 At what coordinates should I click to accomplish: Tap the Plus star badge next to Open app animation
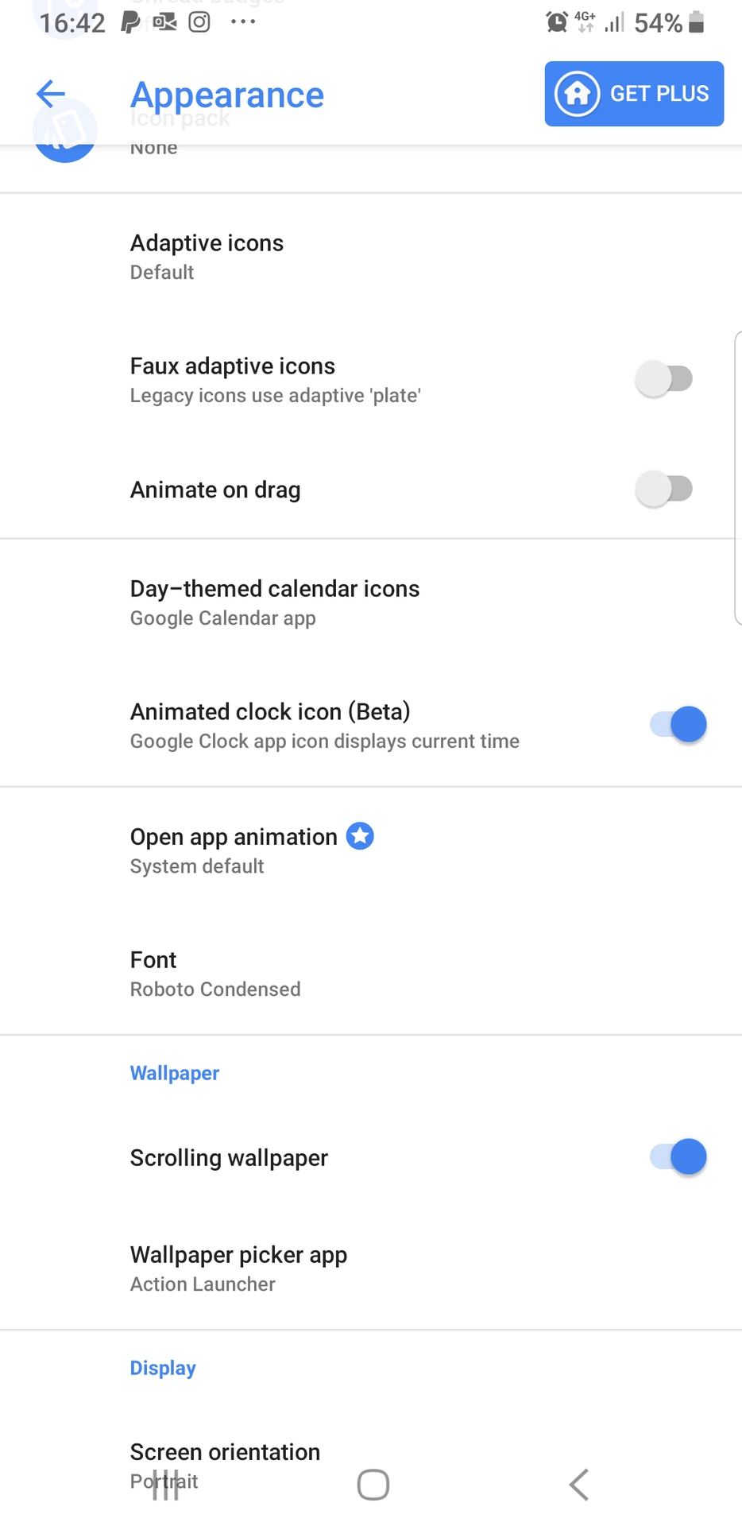(x=361, y=836)
